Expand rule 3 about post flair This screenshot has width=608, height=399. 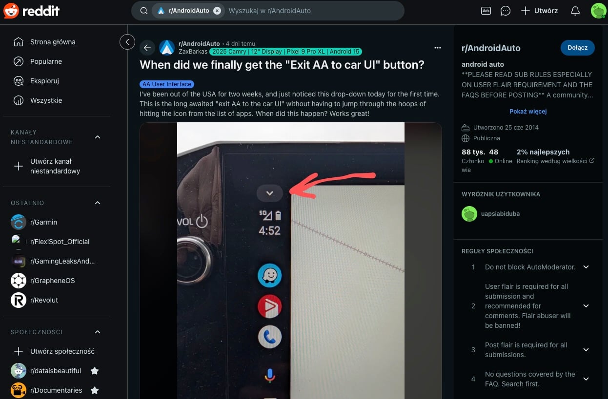click(x=586, y=350)
